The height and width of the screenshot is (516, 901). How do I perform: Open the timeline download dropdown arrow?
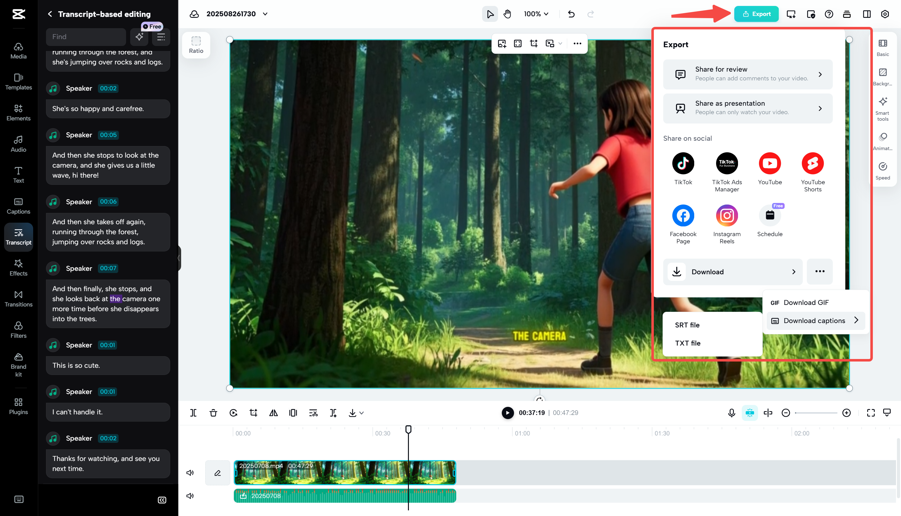pyautogui.click(x=362, y=413)
